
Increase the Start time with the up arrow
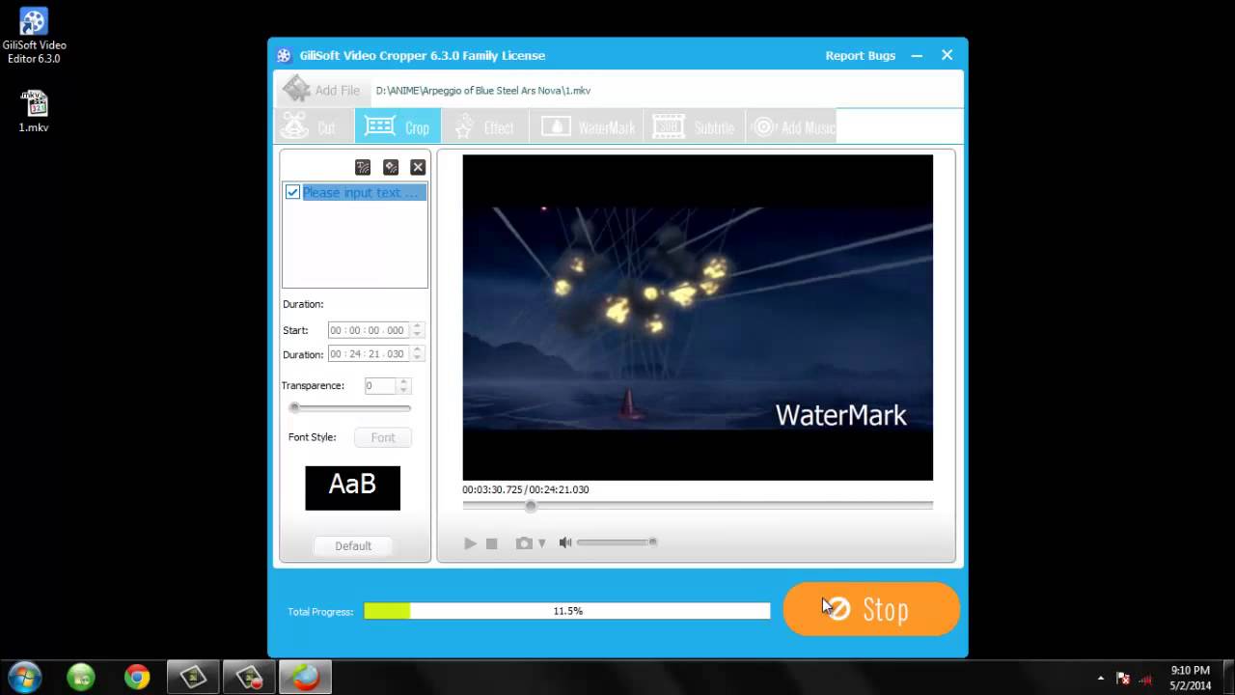[x=417, y=326]
